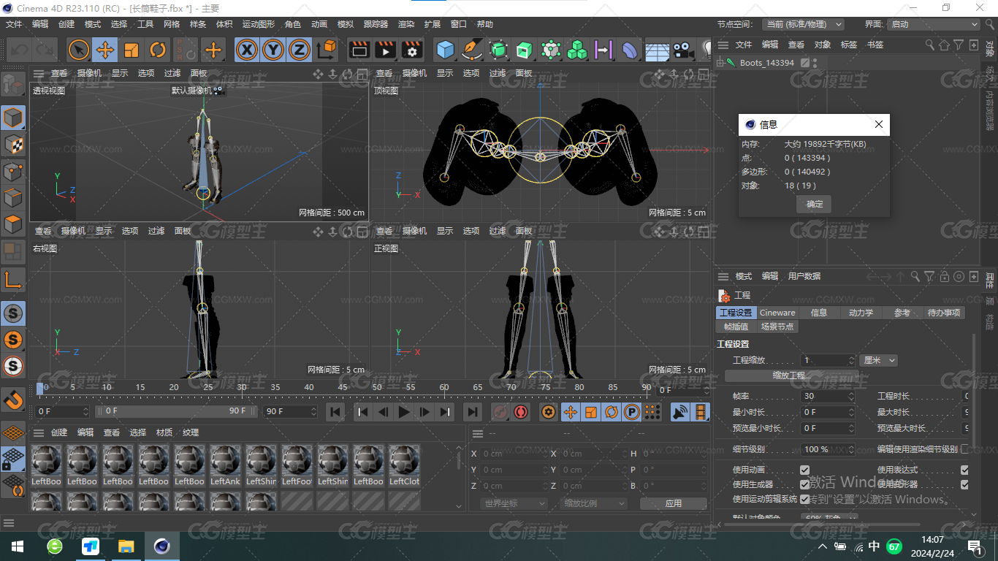Click 确定 in the 信息 dialog
The image size is (998, 561).
[x=814, y=204]
